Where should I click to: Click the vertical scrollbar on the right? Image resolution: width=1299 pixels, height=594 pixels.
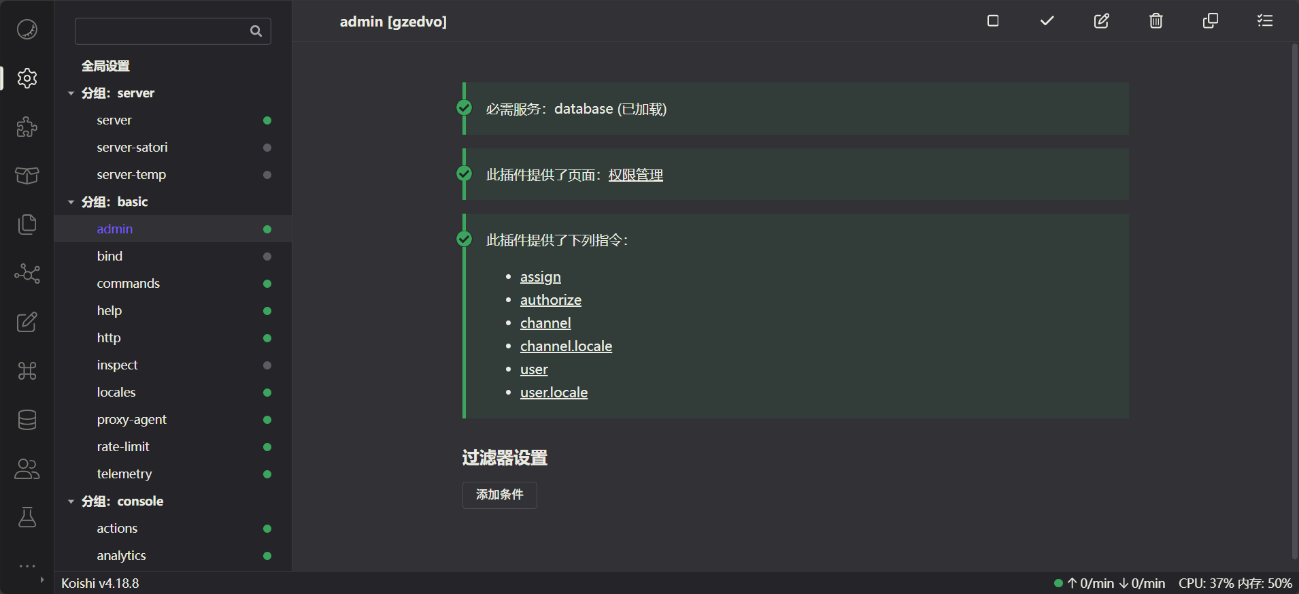[1294, 299]
